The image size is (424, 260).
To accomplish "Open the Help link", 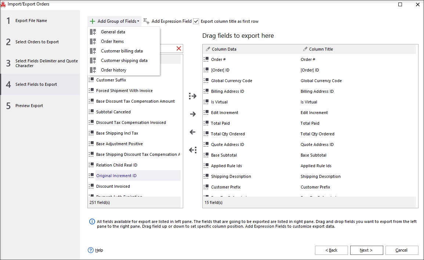I will [x=99, y=250].
